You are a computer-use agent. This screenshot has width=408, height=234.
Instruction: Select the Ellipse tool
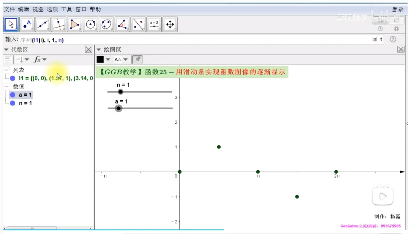point(106,24)
